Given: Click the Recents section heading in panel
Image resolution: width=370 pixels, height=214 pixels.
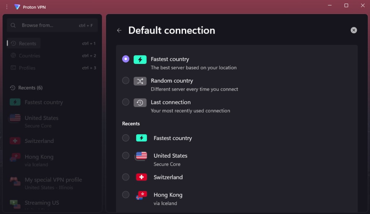Looking at the screenshot, I should point(131,123).
